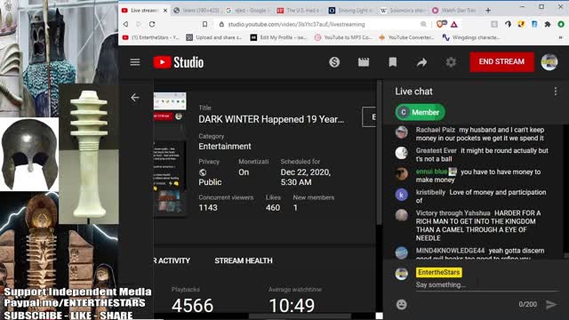569x320 pixels.
Task: Open monetization dollar icon in Studio header
Action: tap(334, 62)
